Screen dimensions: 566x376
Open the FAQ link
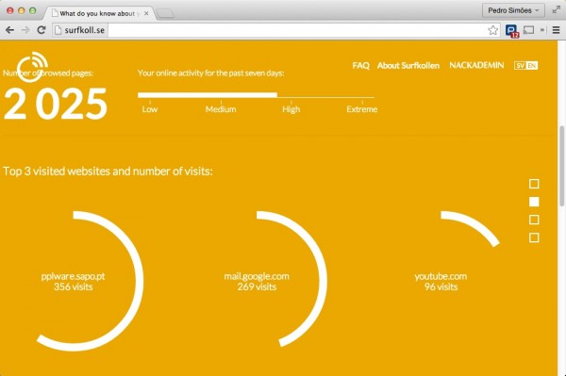pyautogui.click(x=361, y=66)
